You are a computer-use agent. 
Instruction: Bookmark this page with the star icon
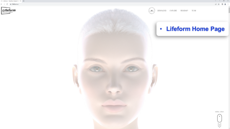[219, 4]
